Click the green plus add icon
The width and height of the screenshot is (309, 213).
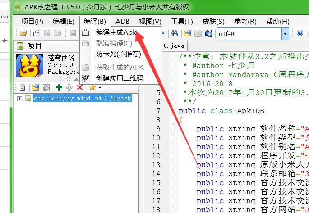pyautogui.click(x=59, y=87)
